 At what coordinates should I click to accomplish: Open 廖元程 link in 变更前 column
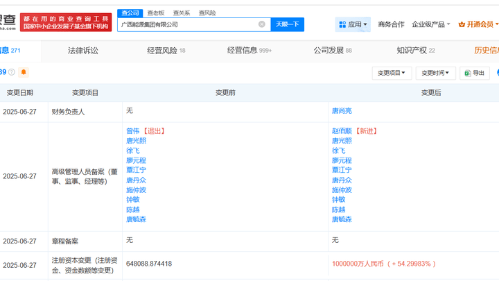136,160
